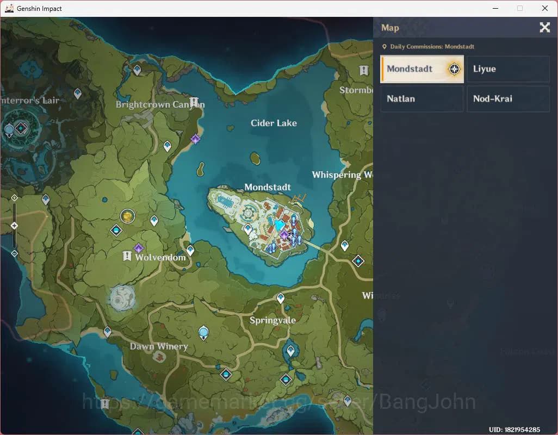Viewport: 558px width, 435px height.
Task: Click the Mondstadt city label
Action: click(x=268, y=187)
